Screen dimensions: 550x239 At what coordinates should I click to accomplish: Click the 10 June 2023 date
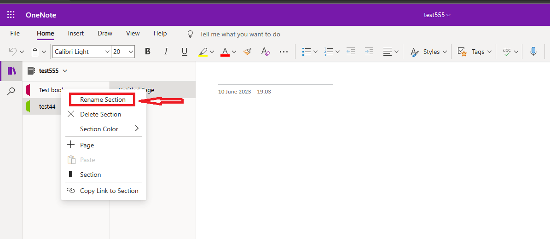click(x=235, y=92)
